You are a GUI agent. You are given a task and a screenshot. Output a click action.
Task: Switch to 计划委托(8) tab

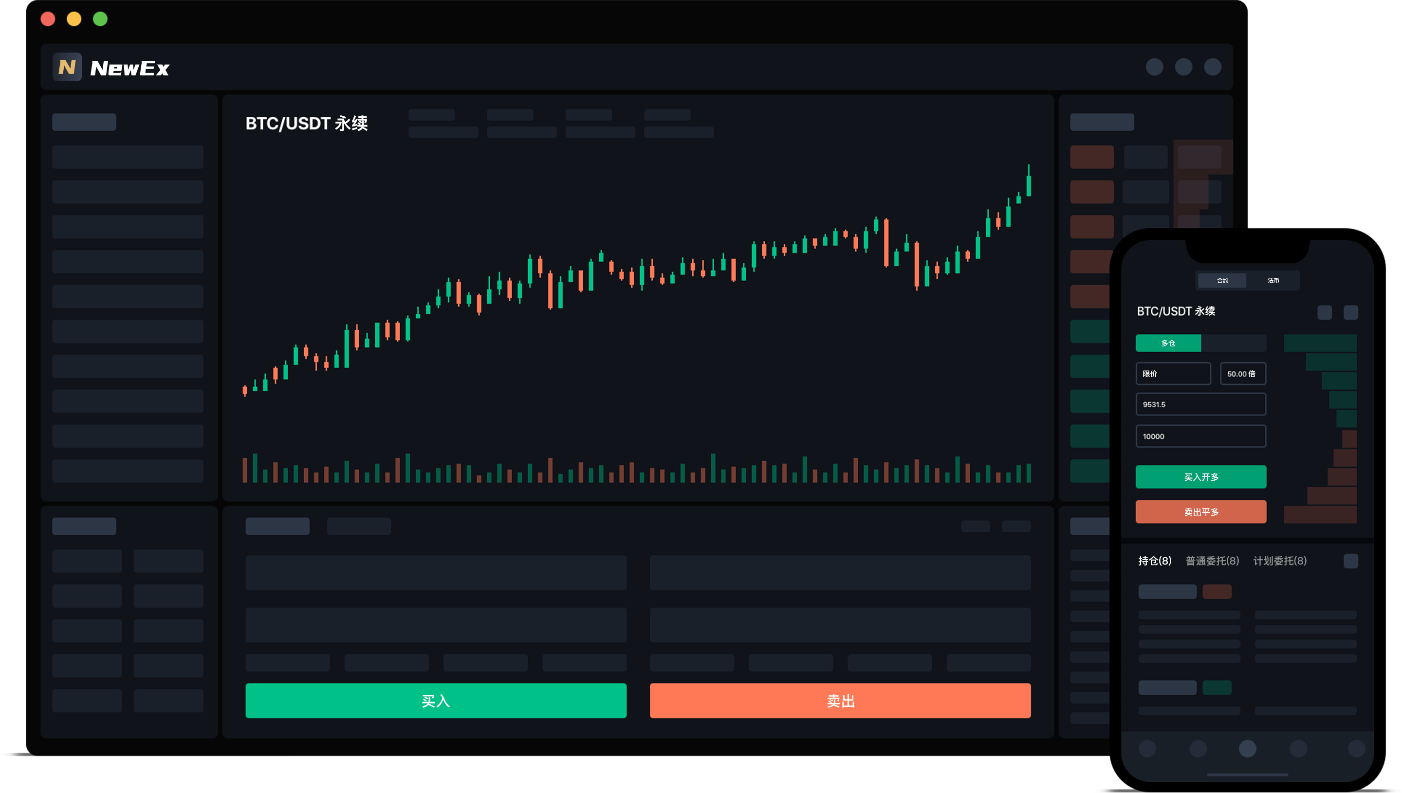1279,561
